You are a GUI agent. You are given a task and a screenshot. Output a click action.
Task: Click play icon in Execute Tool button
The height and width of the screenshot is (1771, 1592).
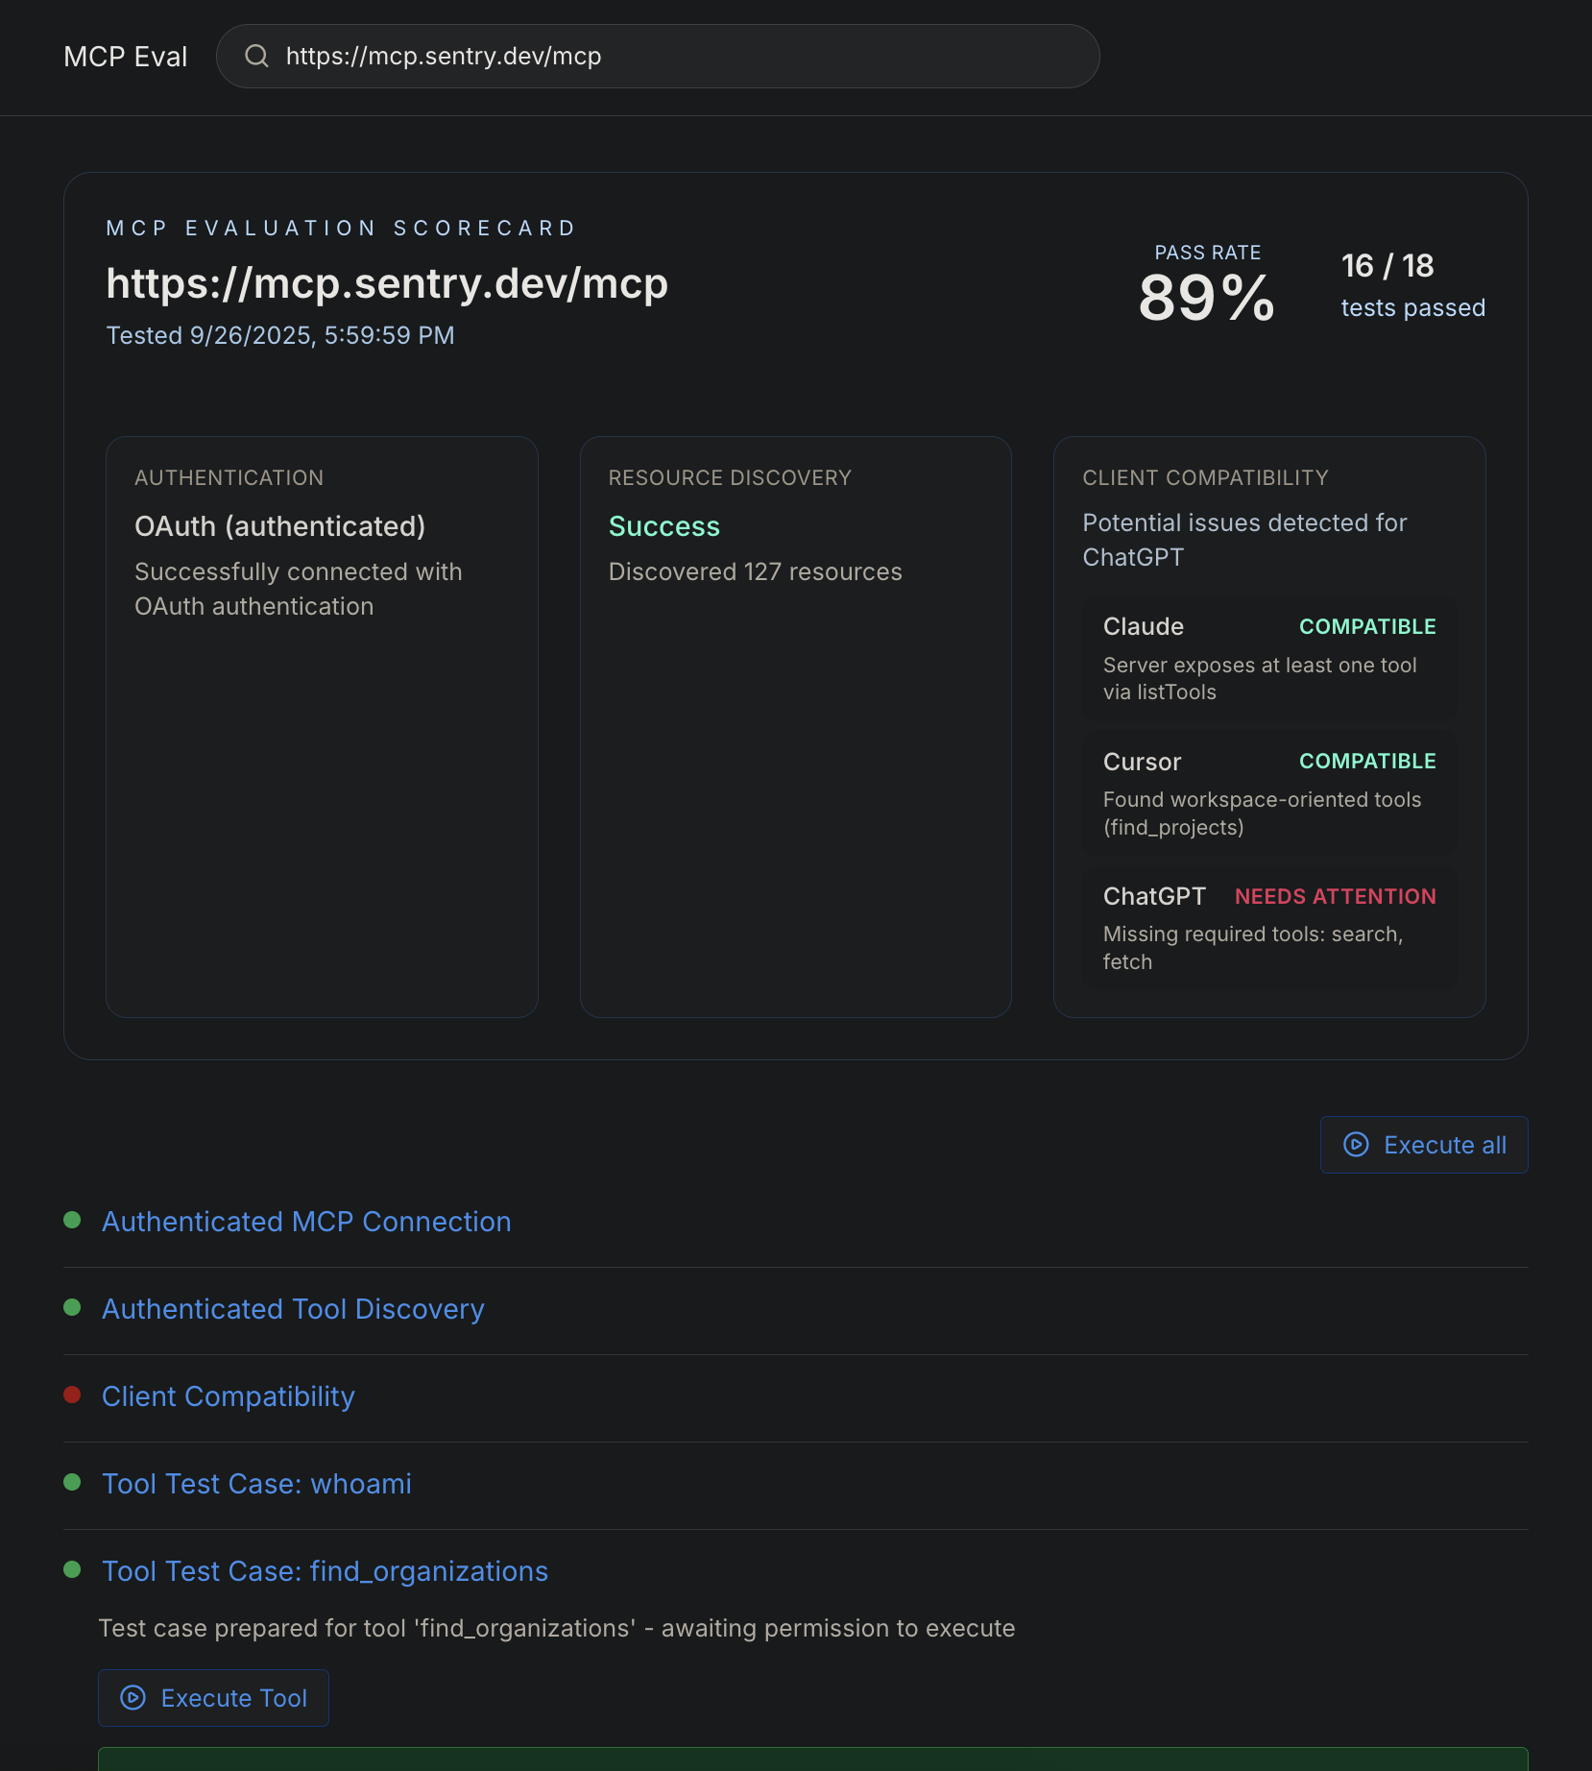tap(133, 1697)
